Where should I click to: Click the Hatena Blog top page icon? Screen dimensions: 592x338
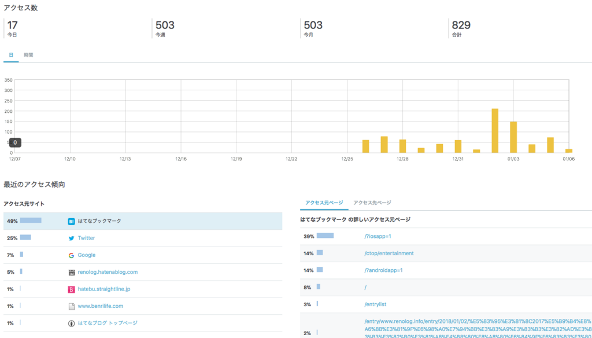point(71,324)
